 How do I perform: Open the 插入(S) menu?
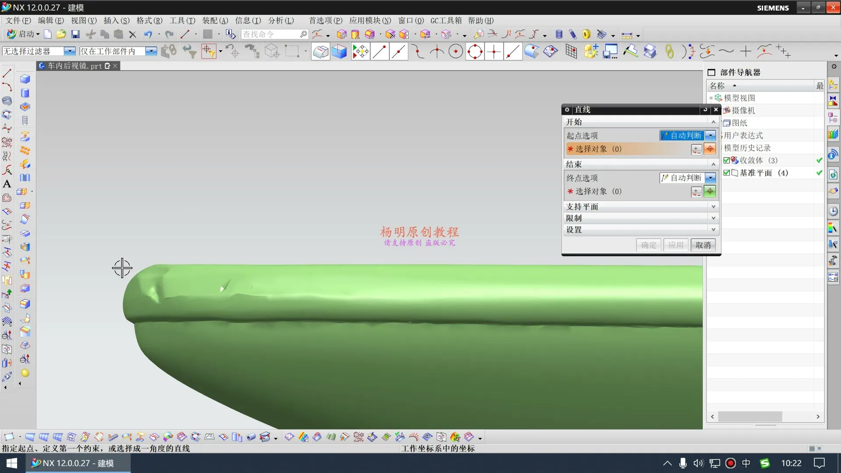pos(117,21)
